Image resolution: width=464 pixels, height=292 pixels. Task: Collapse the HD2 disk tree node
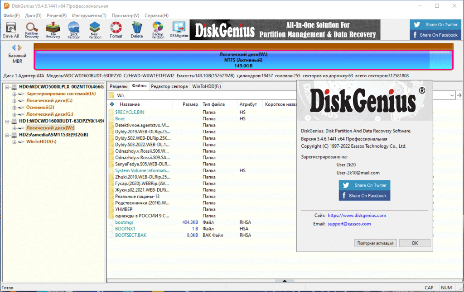[7, 135]
